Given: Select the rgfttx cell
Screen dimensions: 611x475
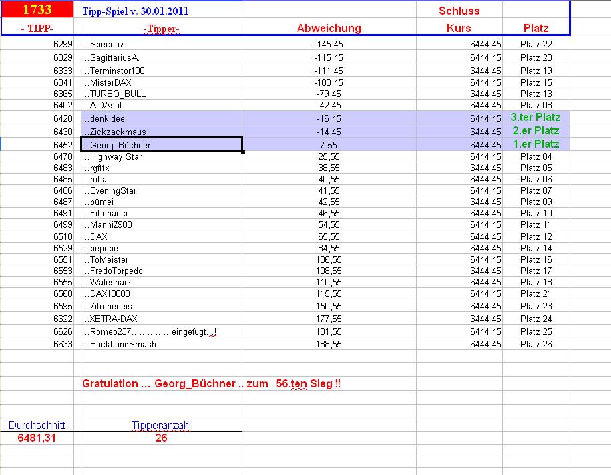Looking at the screenshot, I should [162, 168].
